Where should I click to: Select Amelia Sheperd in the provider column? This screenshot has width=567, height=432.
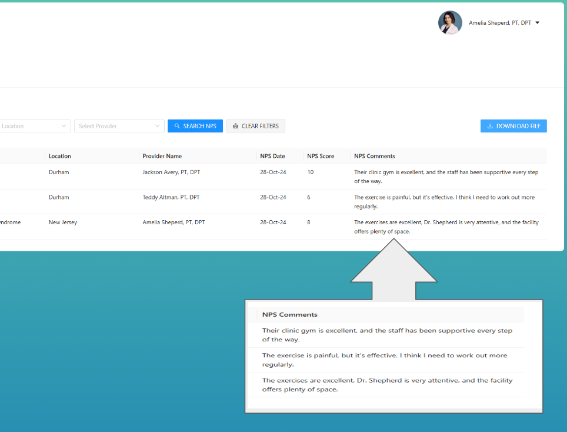[174, 222]
